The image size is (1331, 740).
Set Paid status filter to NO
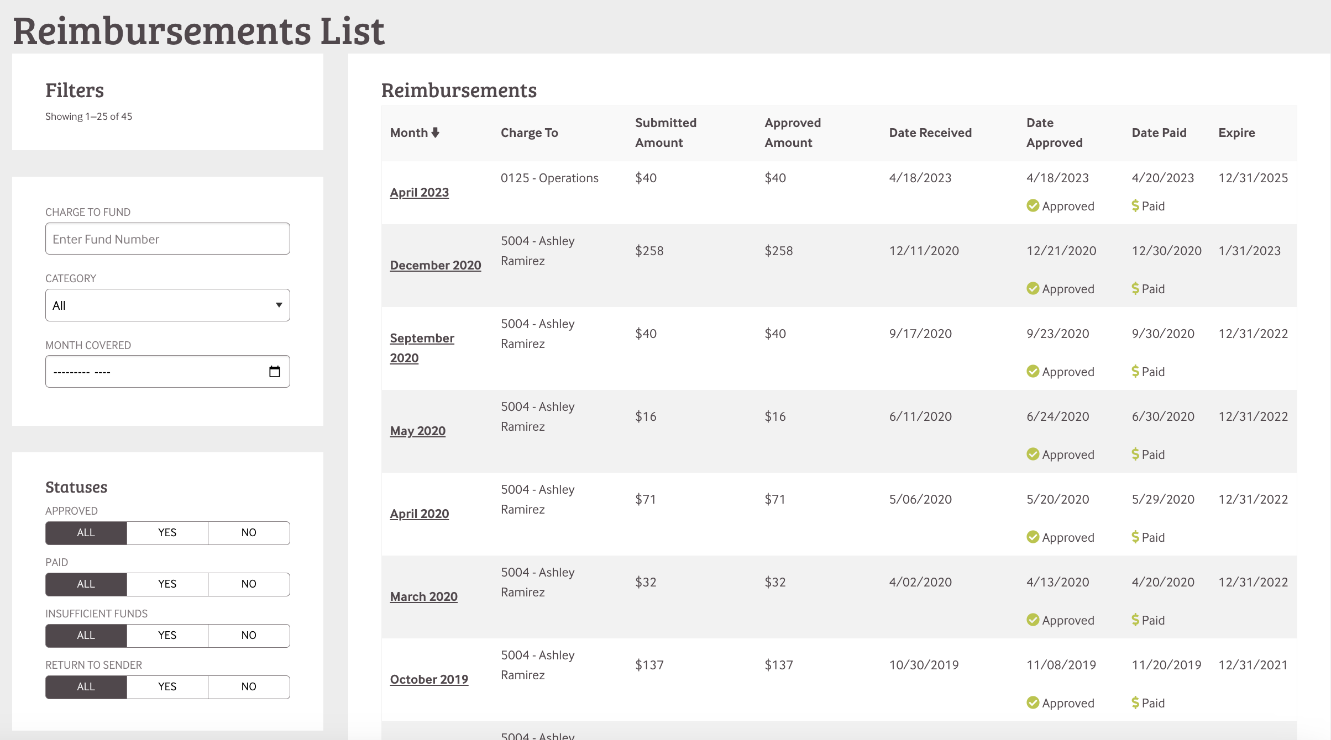click(249, 584)
